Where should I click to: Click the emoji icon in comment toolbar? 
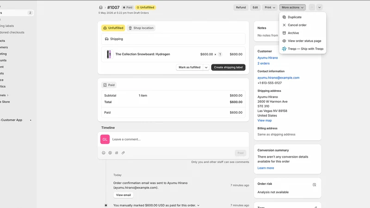tap(103, 153)
